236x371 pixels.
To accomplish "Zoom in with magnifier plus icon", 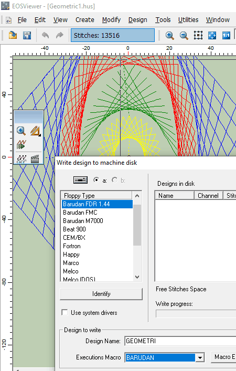I will click(x=169, y=35).
